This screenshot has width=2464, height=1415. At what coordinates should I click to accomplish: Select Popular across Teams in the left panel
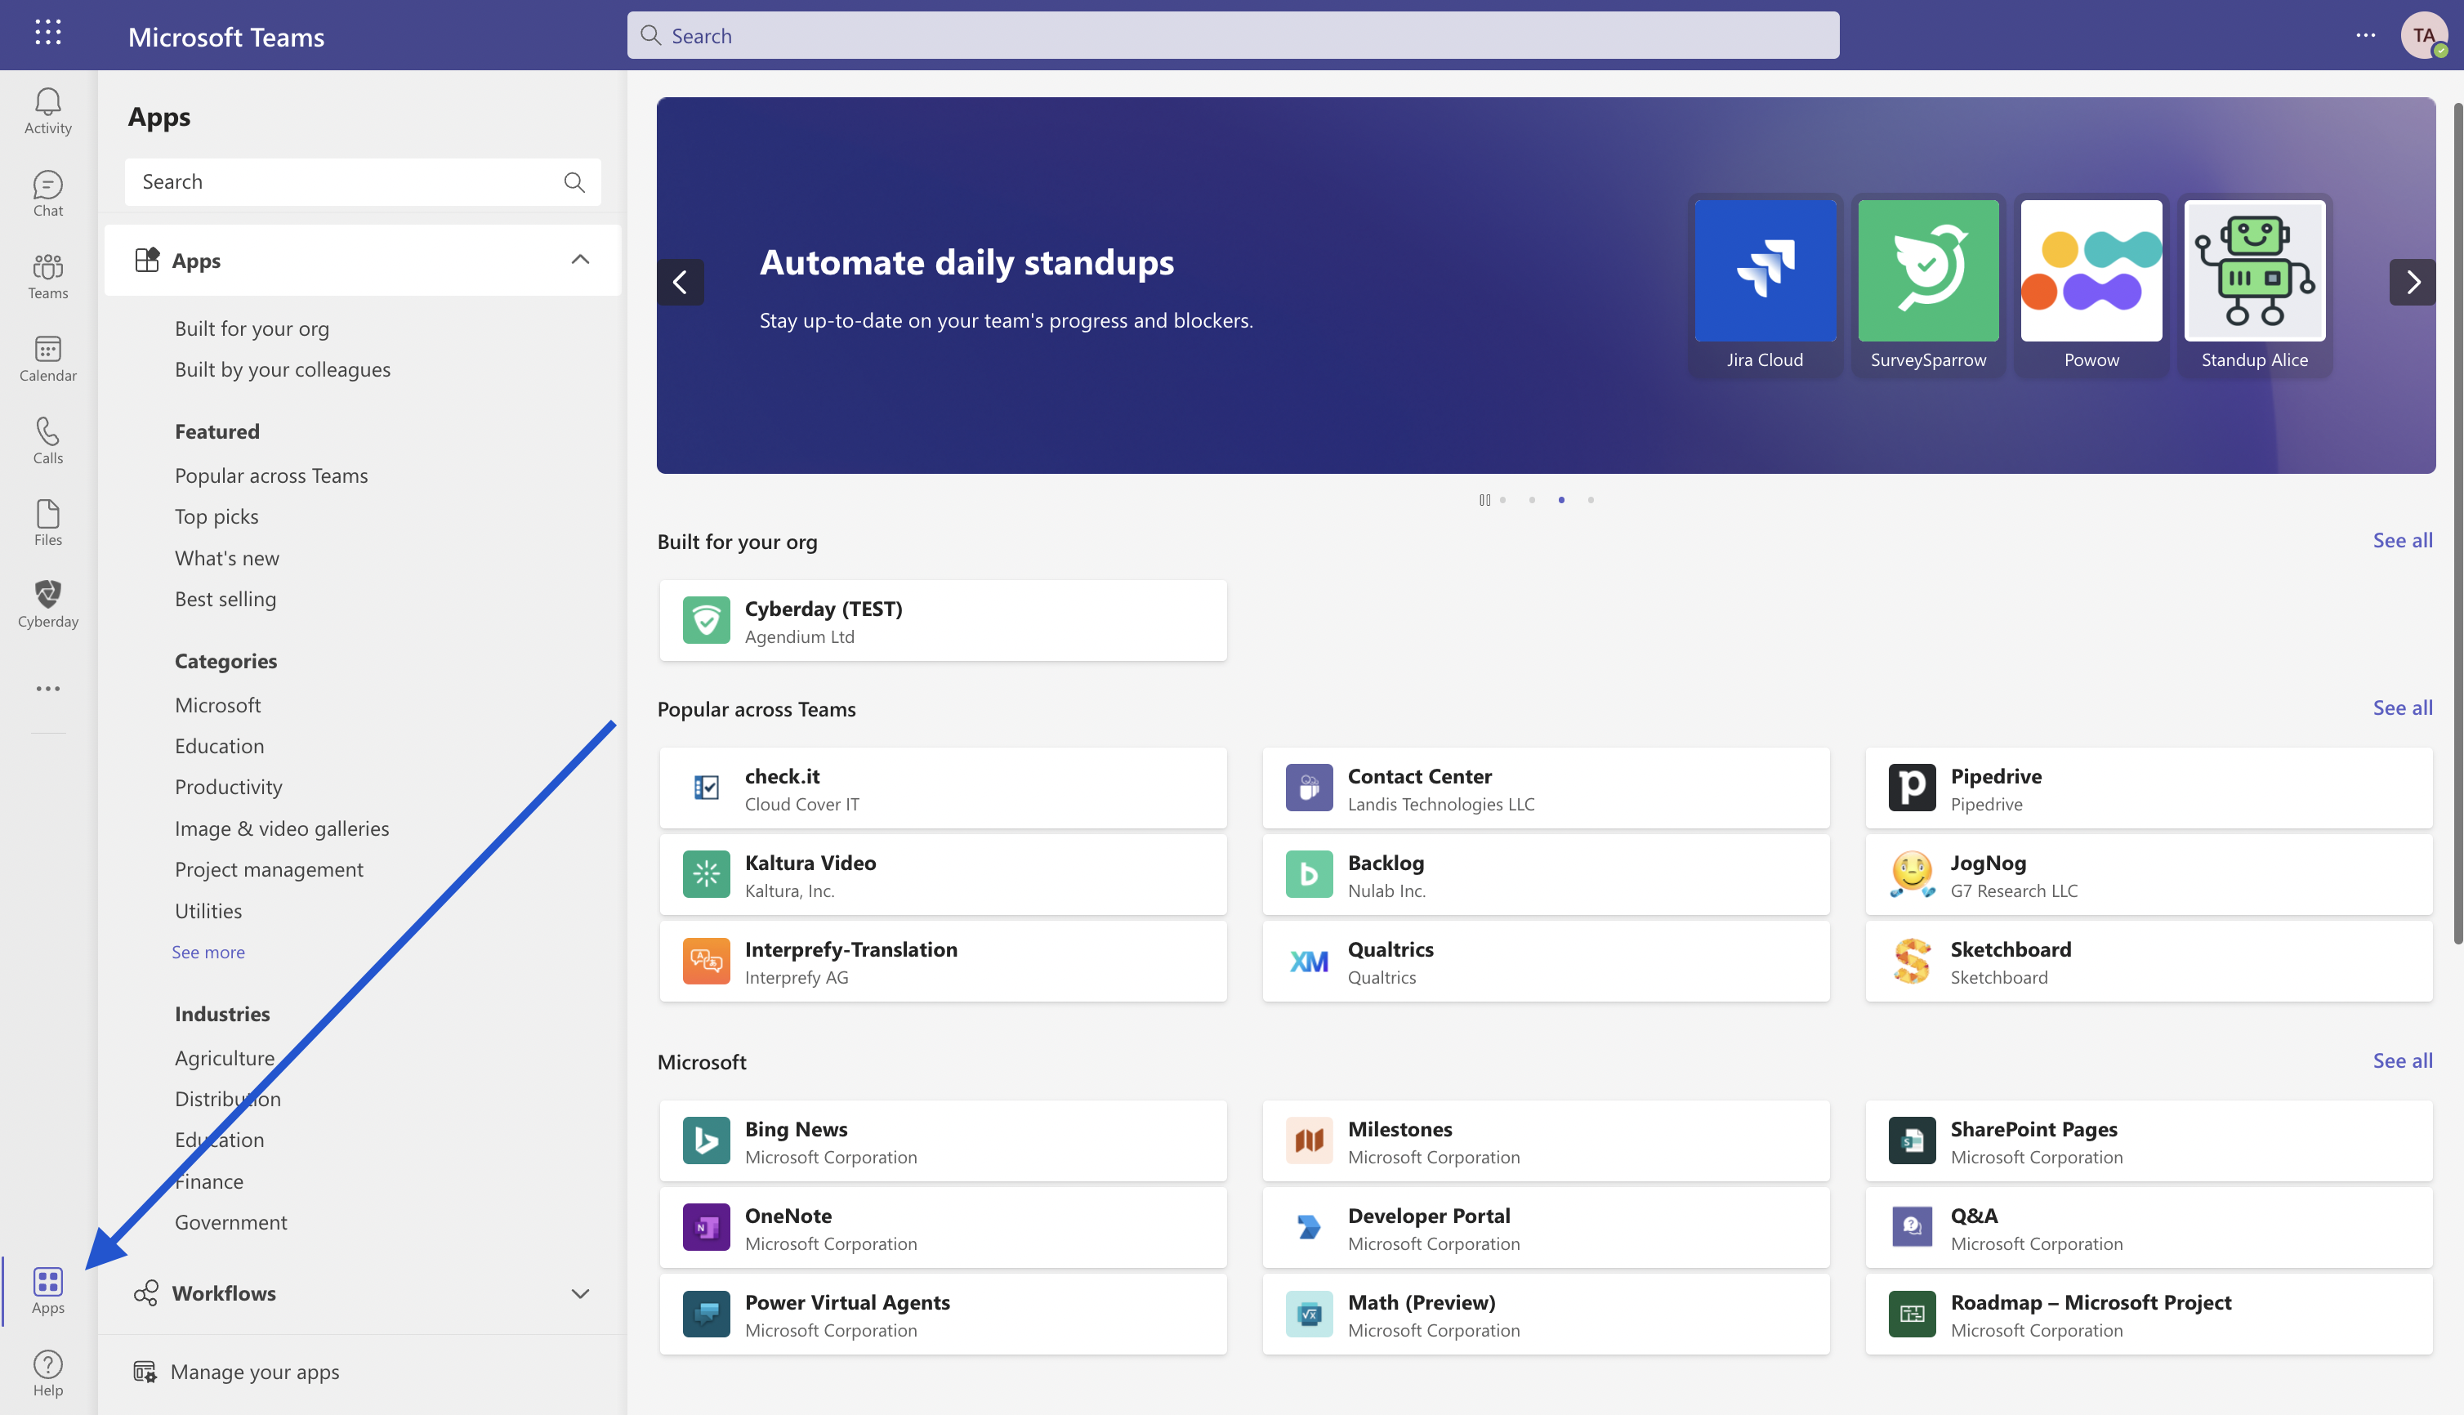point(271,475)
